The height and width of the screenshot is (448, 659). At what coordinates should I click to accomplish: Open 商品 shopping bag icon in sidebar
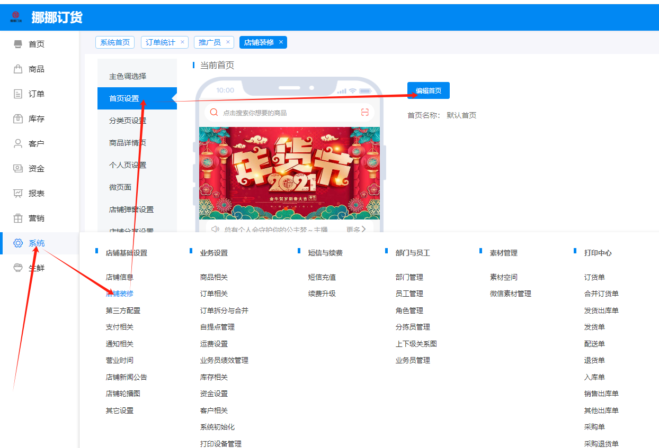(x=18, y=69)
